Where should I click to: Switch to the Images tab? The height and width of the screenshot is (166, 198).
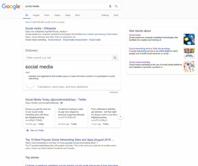pyautogui.click(x=36, y=15)
